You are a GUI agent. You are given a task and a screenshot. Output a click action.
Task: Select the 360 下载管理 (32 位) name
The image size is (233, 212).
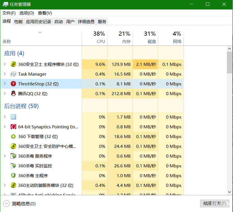[x=38, y=136]
